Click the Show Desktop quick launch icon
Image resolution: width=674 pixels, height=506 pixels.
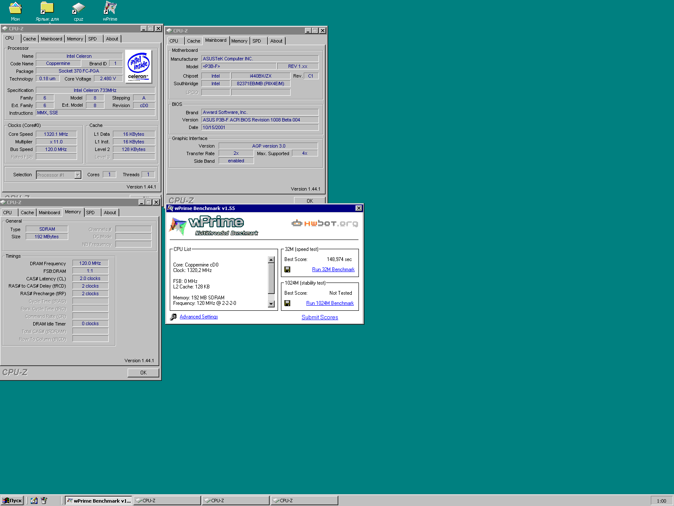pos(34,501)
